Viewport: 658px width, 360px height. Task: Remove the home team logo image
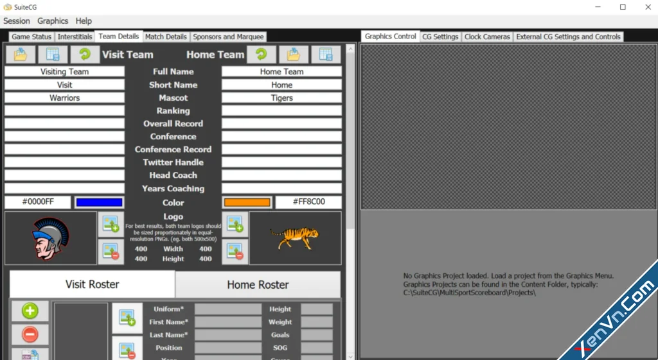[235, 252]
